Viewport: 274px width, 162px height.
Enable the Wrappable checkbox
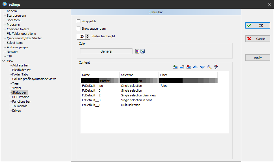click(x=79, y=21)
